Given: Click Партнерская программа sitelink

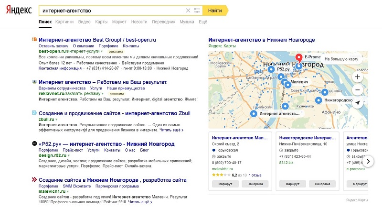Looking at the screenshot, I should coord(117,186).
